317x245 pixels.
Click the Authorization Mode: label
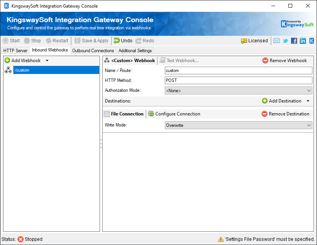tap(123, 90)
